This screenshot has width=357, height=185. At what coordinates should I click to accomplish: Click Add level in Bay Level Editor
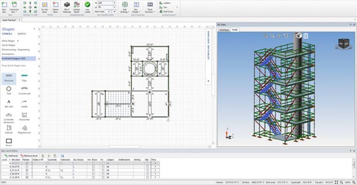11,156
